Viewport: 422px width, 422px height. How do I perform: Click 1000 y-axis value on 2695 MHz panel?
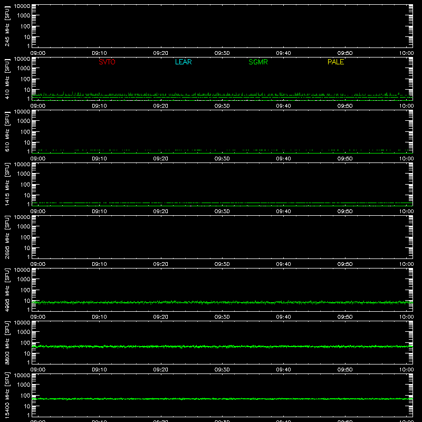tap(24, 227)
